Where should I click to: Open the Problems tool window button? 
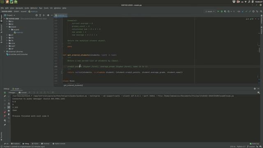(15, 143)
